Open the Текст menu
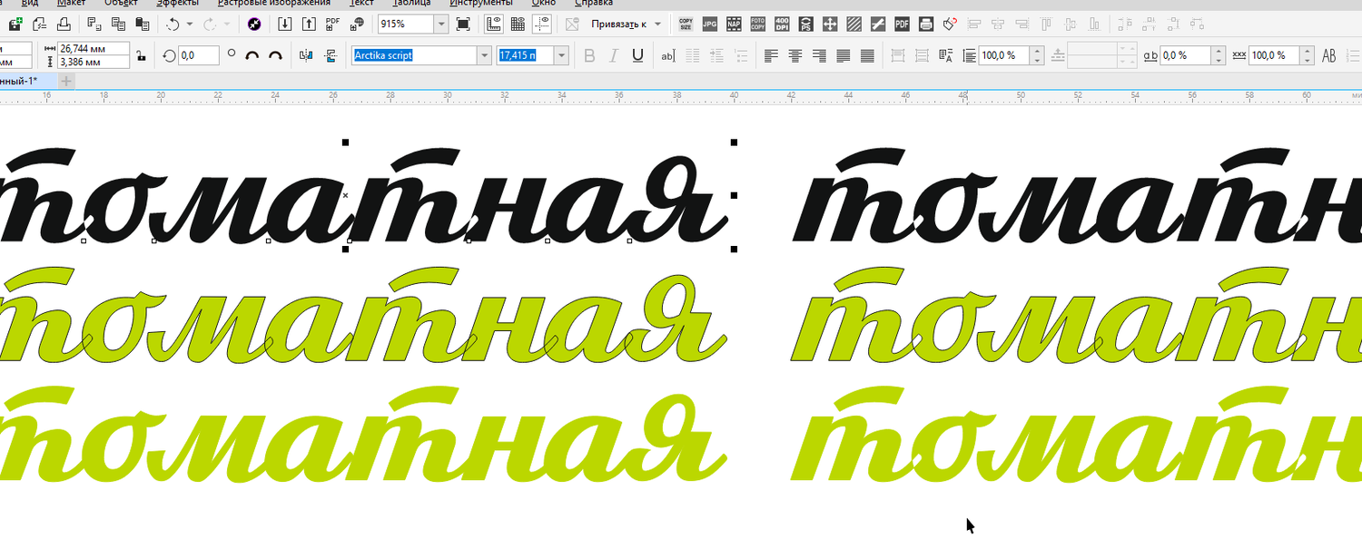This screenshot has height=549, width=1362. [x=361, y=3]
